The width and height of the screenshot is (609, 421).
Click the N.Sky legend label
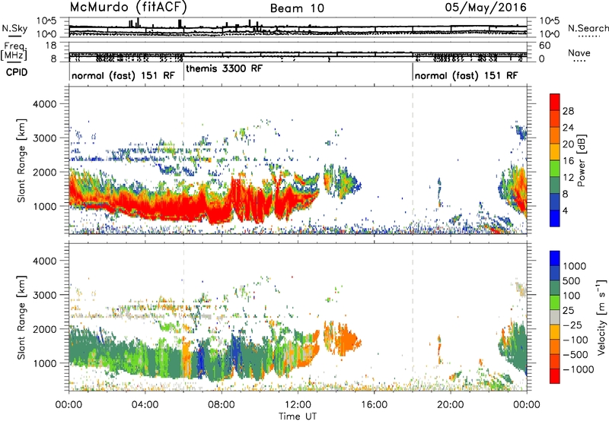14,28
